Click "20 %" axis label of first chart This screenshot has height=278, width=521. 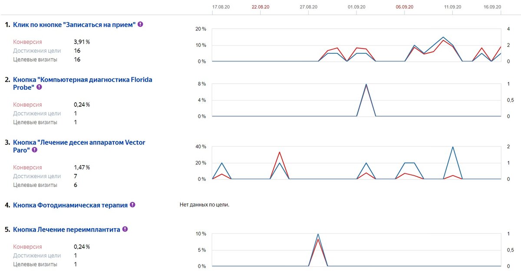201,29
